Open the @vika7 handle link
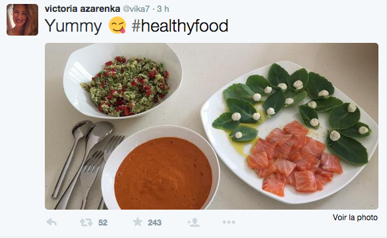 click(x=136, y=9)
